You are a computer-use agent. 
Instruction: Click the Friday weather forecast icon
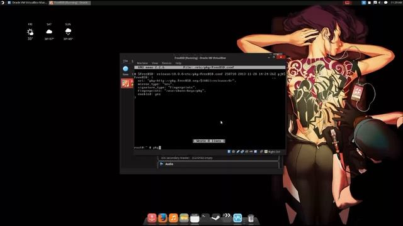[30, 32]
